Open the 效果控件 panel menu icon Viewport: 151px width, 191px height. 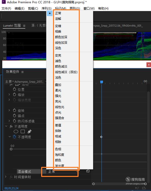pos(22,72)
